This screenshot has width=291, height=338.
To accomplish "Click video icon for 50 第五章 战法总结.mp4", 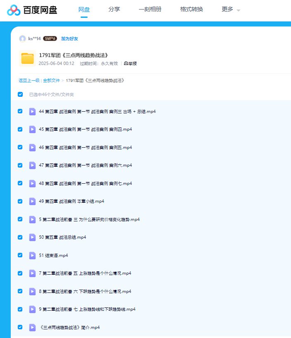I will pos(32,237).
